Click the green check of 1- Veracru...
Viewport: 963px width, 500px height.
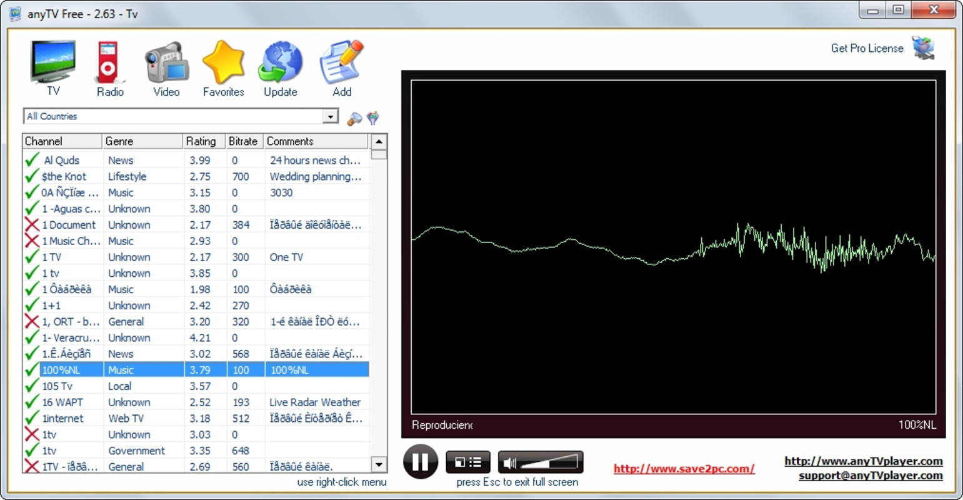[32, 337]
